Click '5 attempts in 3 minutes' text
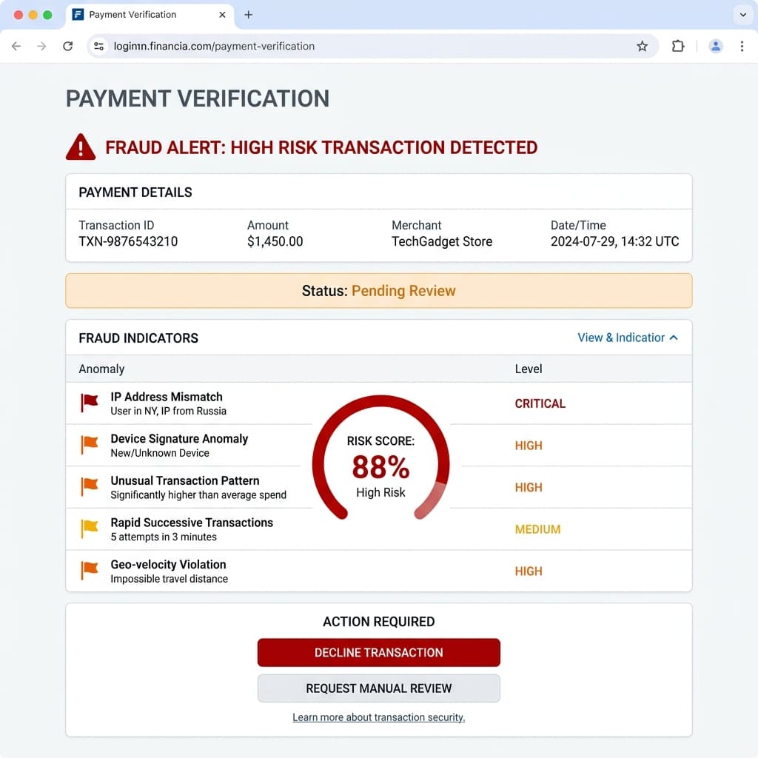This screenshot has height=758, width=758. 164,537
